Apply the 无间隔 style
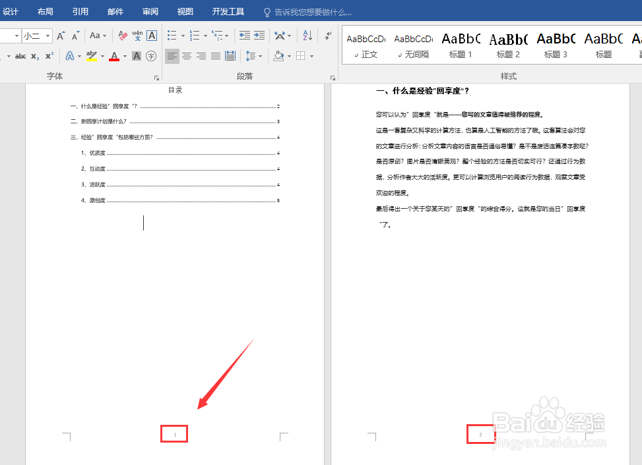Viewport: 642px width, 465px height. point(412,45)
